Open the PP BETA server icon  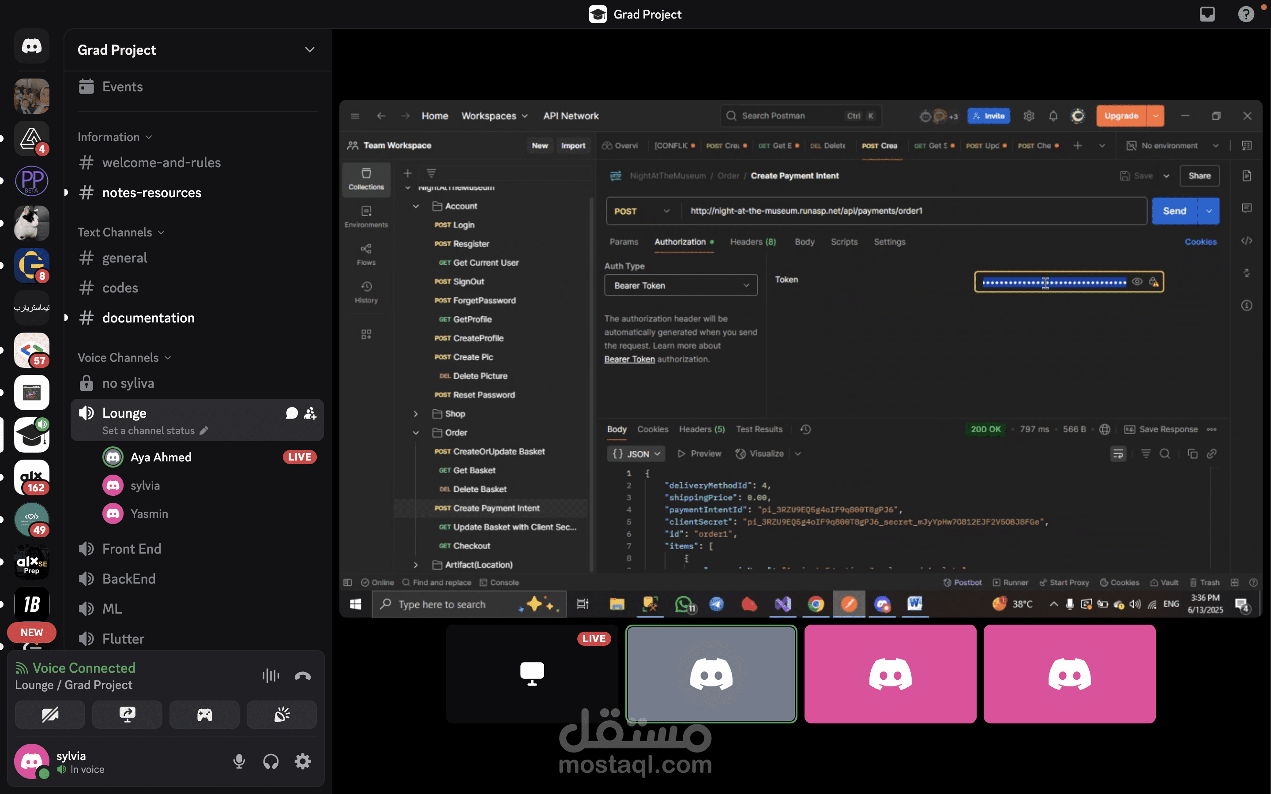31,181
